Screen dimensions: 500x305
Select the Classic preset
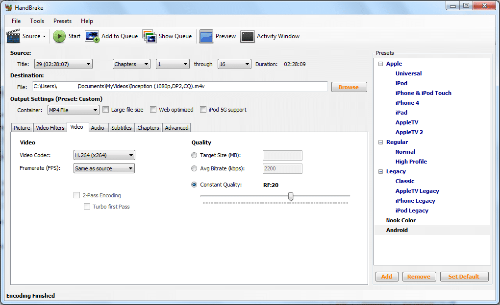405,181
